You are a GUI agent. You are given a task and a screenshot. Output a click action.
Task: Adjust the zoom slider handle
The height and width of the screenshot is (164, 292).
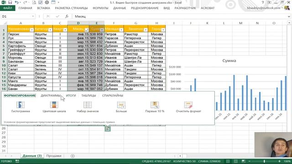pyautogui.click(x=264, y=161)
